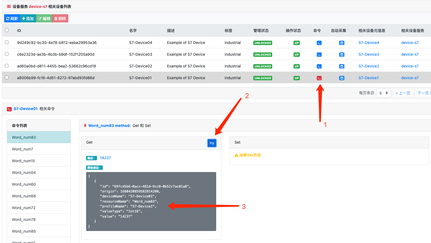The image size is (431, 243).
Task: Click the 刷新 refresh button
Action: (x=12, y=19)
